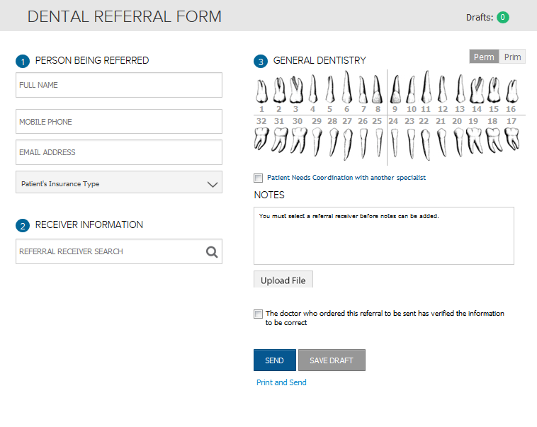Open the green Drafts count badge
The image size is (537, 427).
point(503,18)
